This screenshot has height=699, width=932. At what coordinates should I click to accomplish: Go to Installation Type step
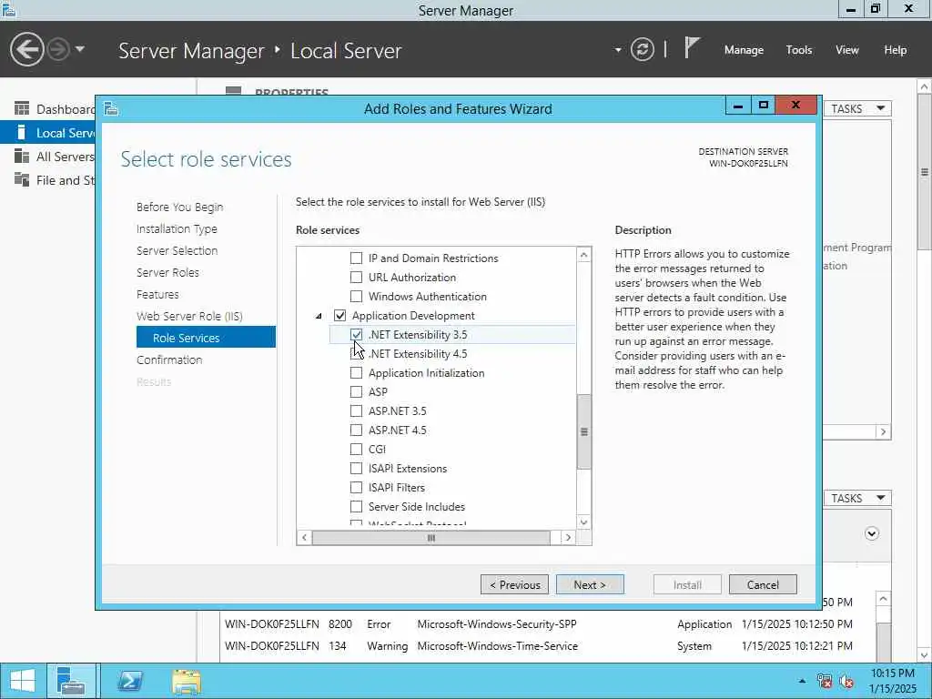(177, 228)
